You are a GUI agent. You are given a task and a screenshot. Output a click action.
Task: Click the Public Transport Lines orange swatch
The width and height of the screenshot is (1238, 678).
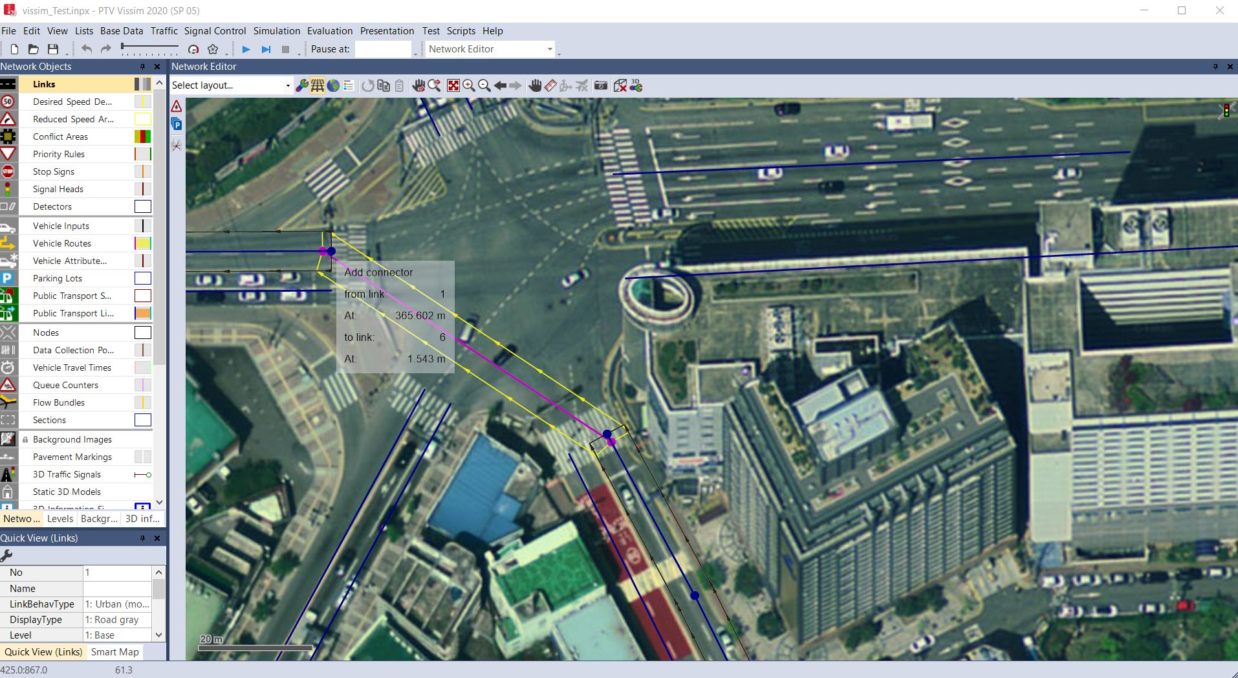coord(142,313)
